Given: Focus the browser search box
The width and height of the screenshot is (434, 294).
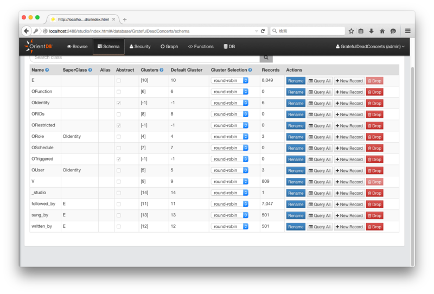Looking at the screenshot, I should [x=308, y=31].
